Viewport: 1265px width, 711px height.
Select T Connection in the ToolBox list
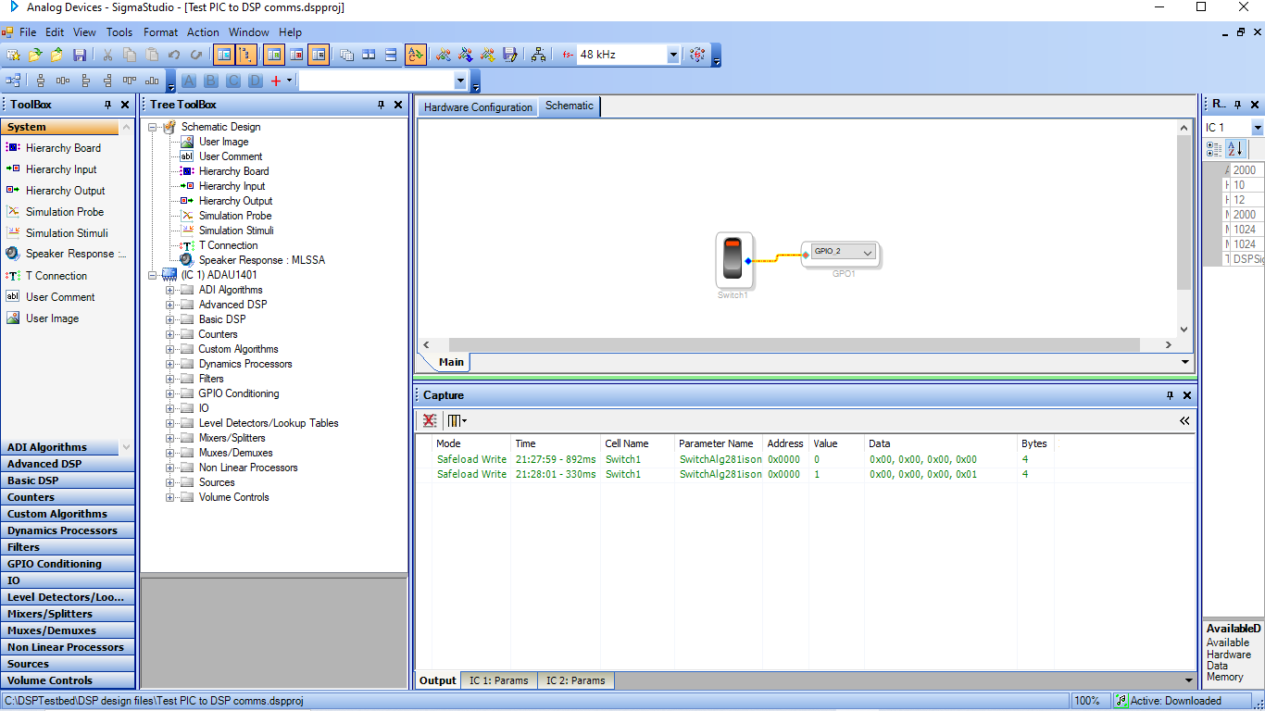tap(56, 276)
